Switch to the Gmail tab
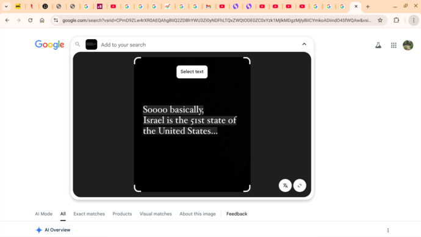The height and width of the screenshot is (237, 421). [x=208, y=7]
